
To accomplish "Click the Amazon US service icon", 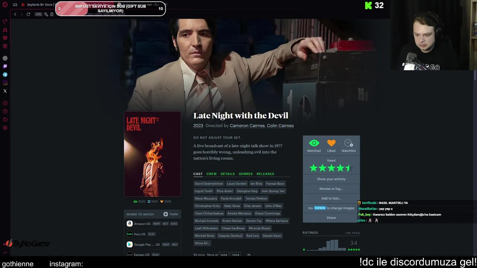I will pyautogui.click(x=130, y=224).
